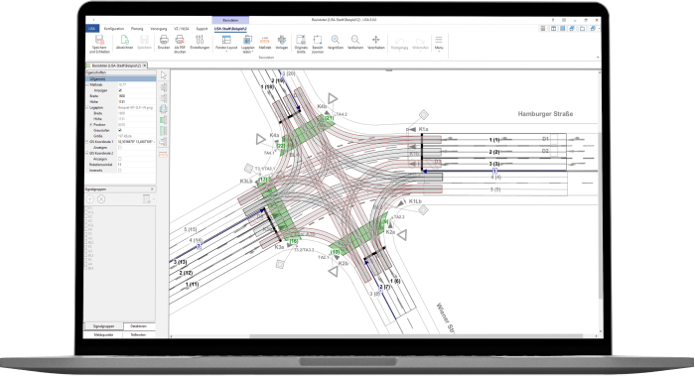Toggle the Graustufen checkbox

pos(120,130)
